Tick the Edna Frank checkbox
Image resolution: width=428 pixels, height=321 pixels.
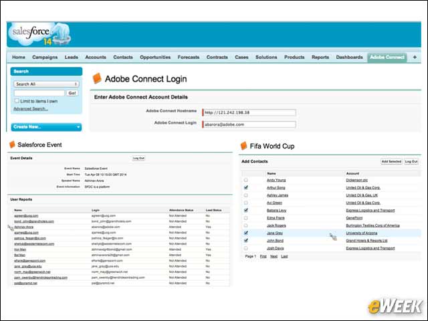[245, 218]
